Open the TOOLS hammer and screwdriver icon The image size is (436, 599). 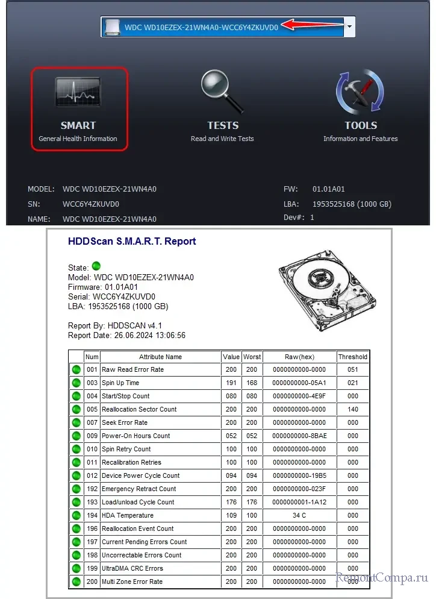coord(360,92)
